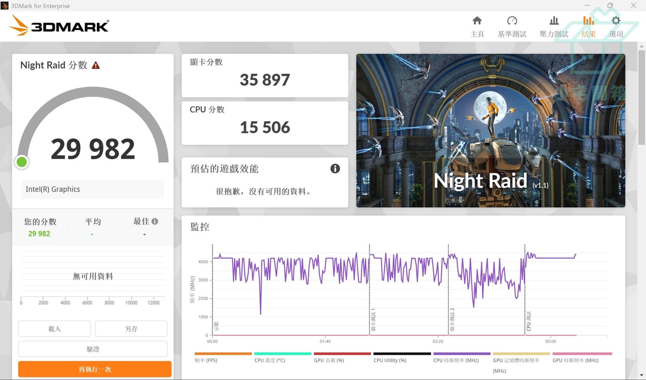
Task: Click the Night Raid preview image
Action: pyautogui.click(x=491, y=130)
